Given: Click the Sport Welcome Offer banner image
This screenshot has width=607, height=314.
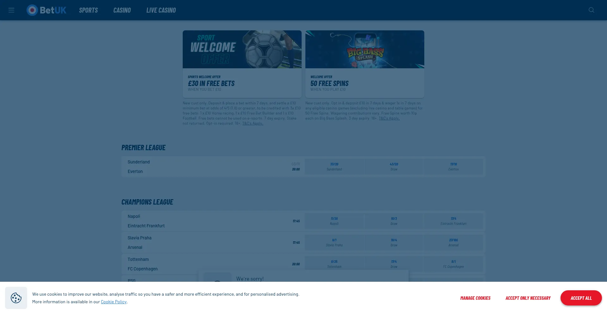Looking at the screenshot, I should click(242, 49).
